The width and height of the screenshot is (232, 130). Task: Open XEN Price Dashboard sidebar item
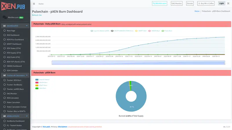15,40
